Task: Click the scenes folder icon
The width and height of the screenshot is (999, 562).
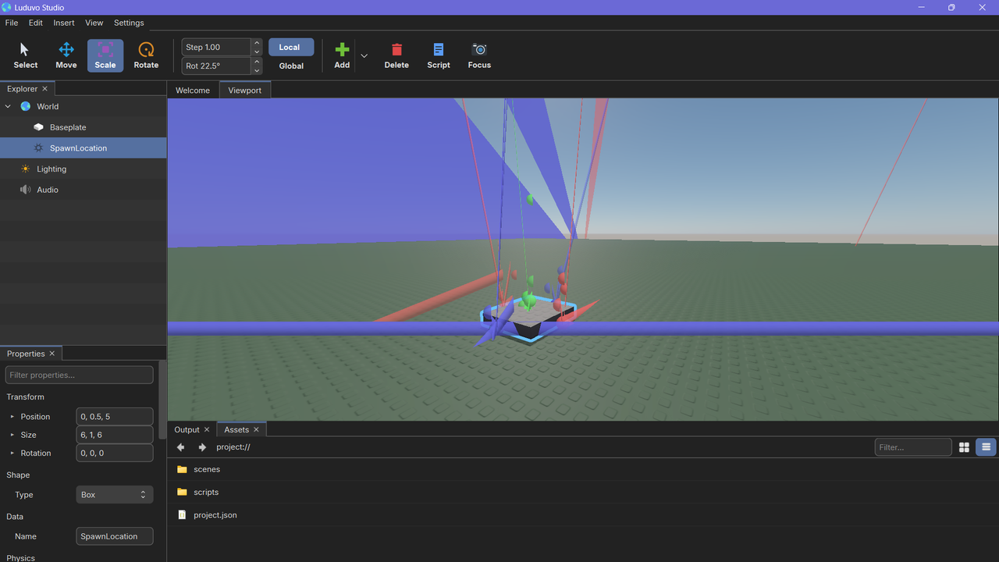Action: [182, 469]
